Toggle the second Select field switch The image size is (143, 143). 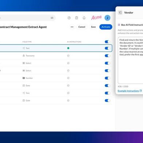[107, 71]
